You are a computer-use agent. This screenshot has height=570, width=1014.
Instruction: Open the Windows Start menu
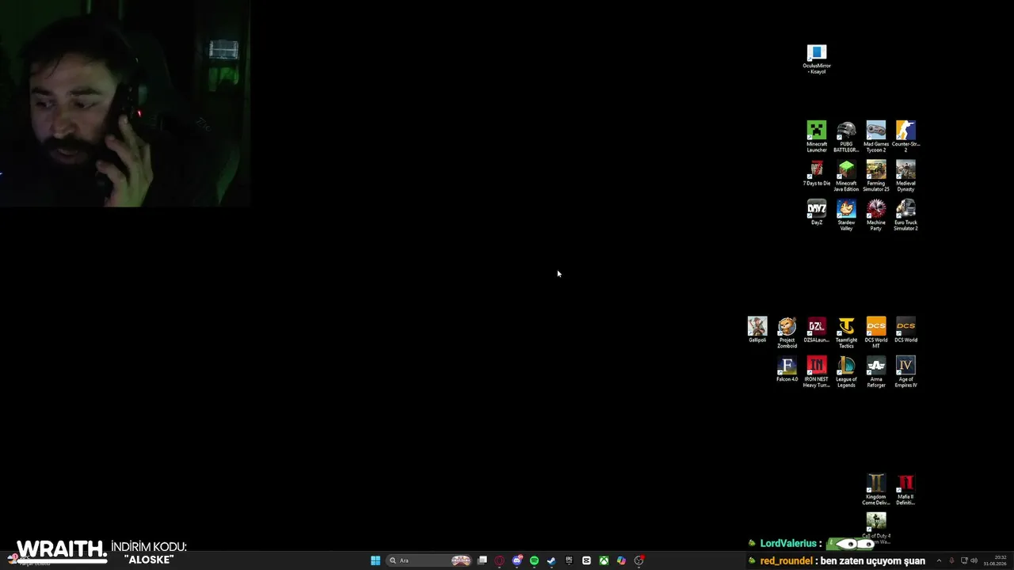pos(375,560)
